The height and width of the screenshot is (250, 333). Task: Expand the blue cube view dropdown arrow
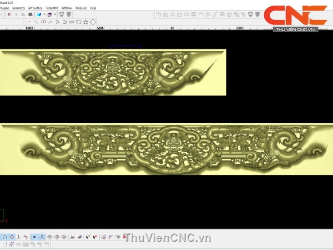click(x=44, y=14)
